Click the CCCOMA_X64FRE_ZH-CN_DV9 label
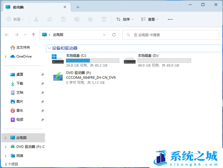223x168 pixels. (x=91, y=78)
